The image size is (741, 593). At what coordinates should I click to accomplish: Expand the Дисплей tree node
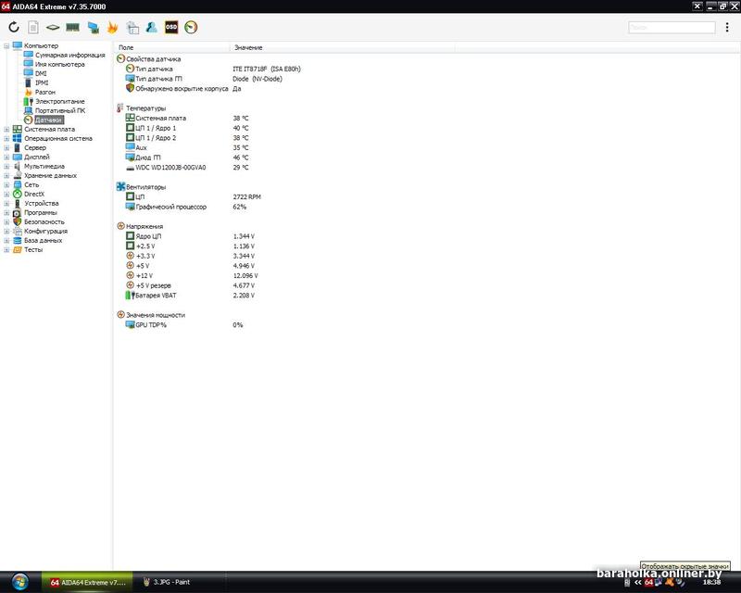[x=6, y=157]
